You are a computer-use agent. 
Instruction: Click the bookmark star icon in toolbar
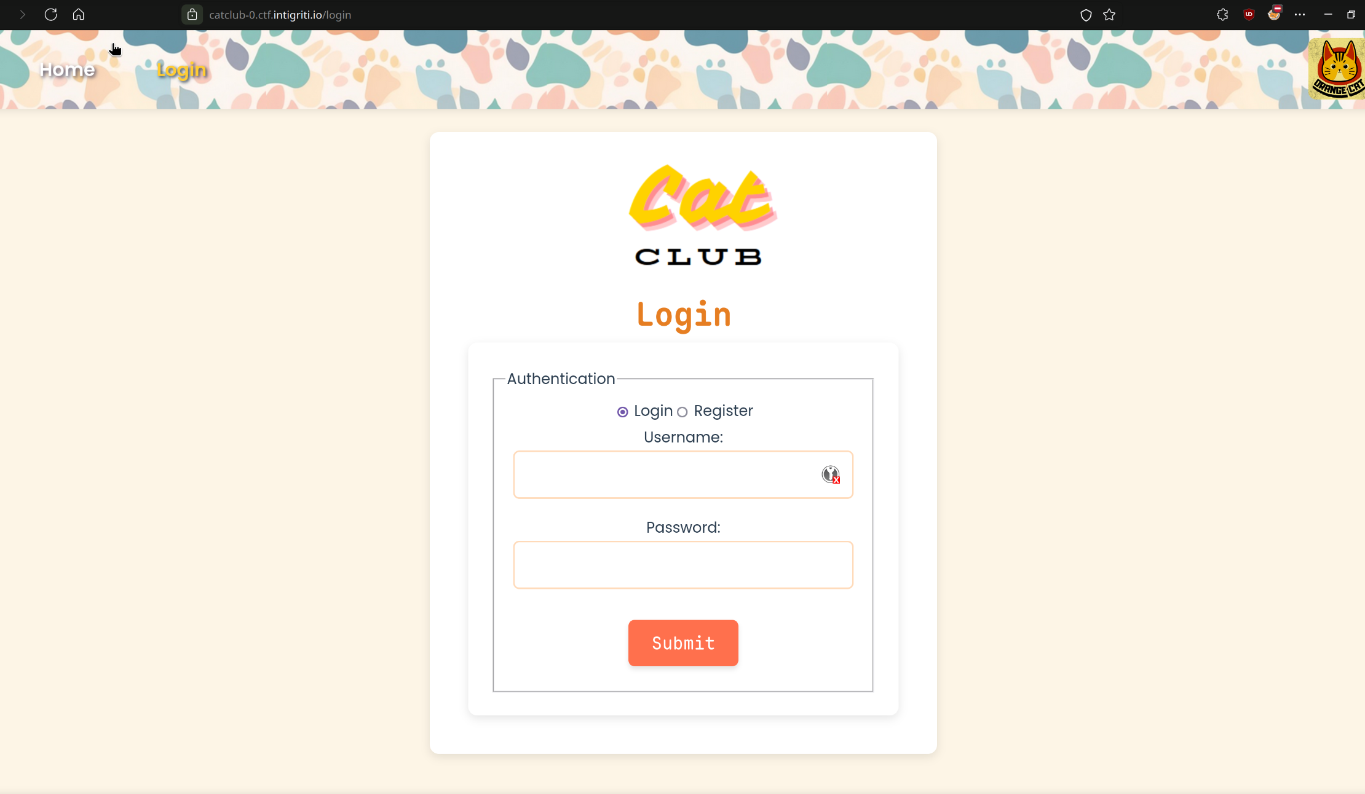1110,14
